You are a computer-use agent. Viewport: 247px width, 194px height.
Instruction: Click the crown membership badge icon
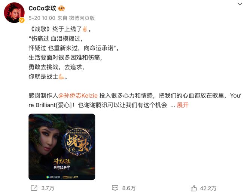tap(61, 8)
